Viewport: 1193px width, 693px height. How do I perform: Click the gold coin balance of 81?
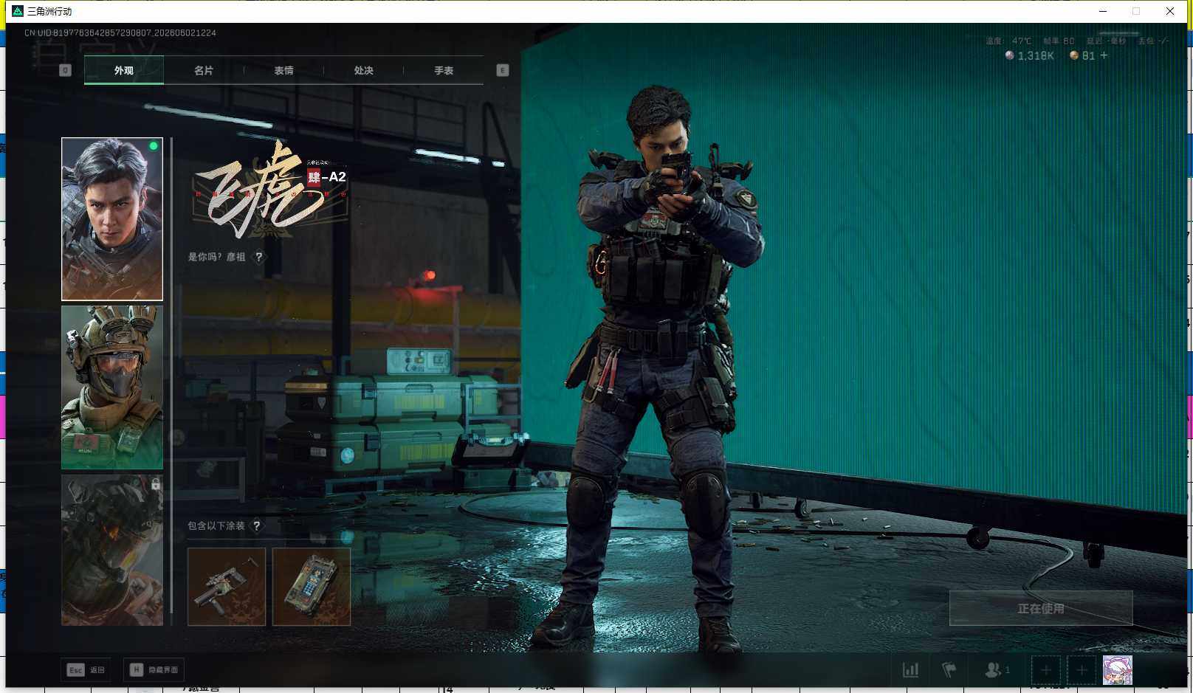pyautogui.click(x=1082, y=55)
